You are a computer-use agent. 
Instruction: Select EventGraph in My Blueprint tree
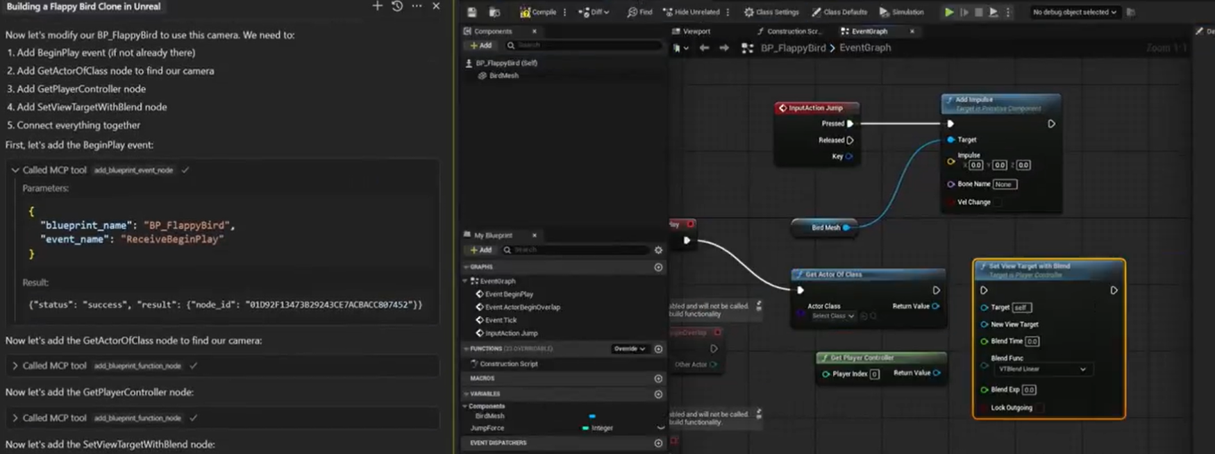pos(498,281)
